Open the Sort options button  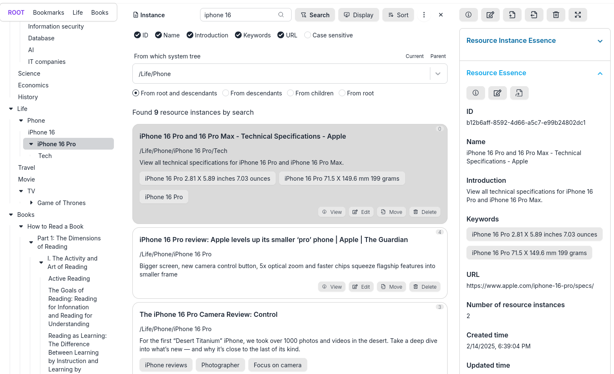click(x=398, y=15)
